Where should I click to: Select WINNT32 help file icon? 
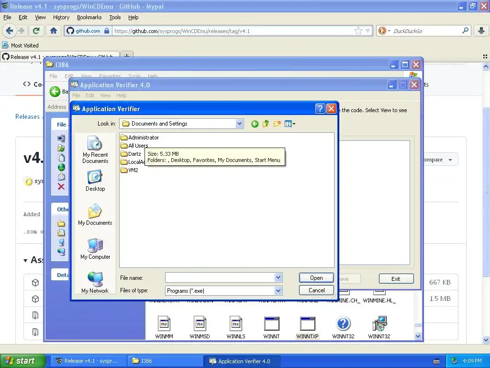(343, 327)
